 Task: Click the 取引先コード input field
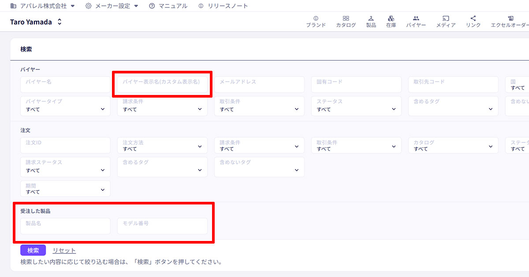[453, 84]
